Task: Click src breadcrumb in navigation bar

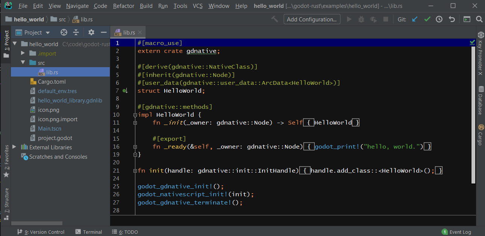Action: pos(58,19)
